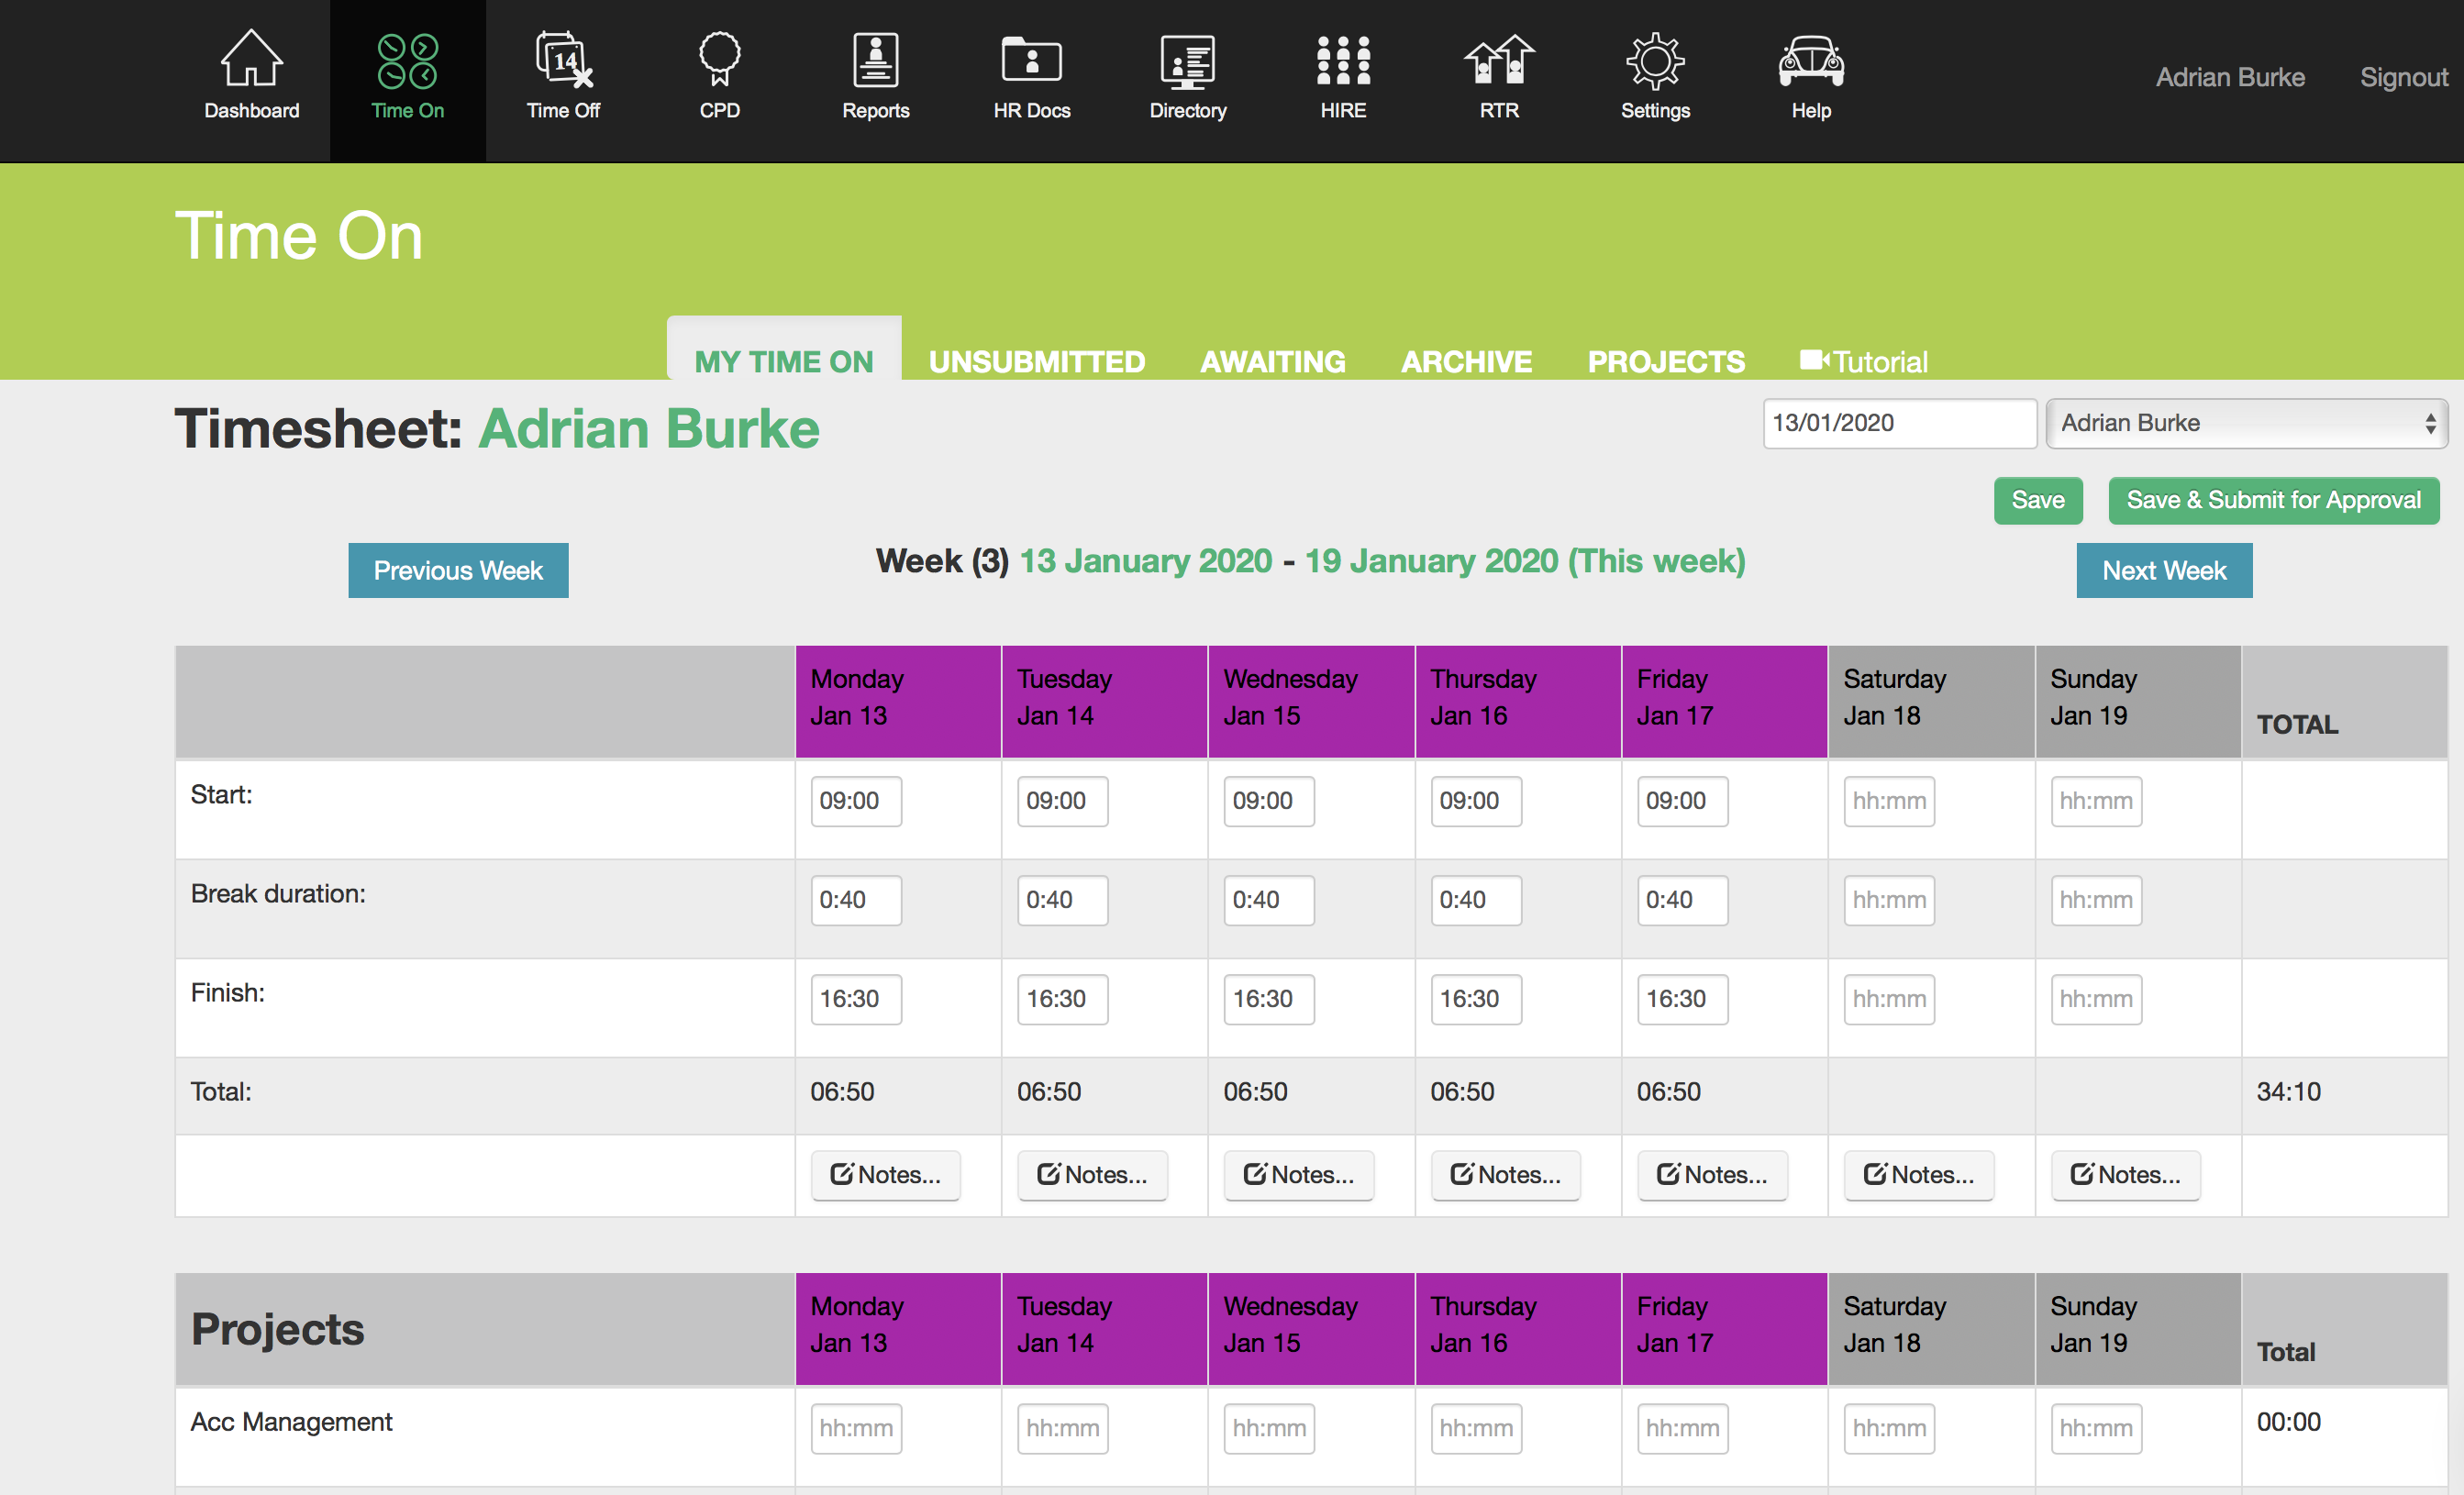Click Save & Submit for Approval
Screen dimensions: 2464x1495
2272,500
